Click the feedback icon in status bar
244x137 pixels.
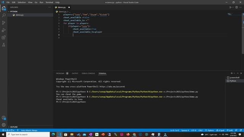click(x=236, y=130)
